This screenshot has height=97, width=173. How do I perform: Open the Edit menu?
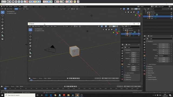click(x=7, y=6)
